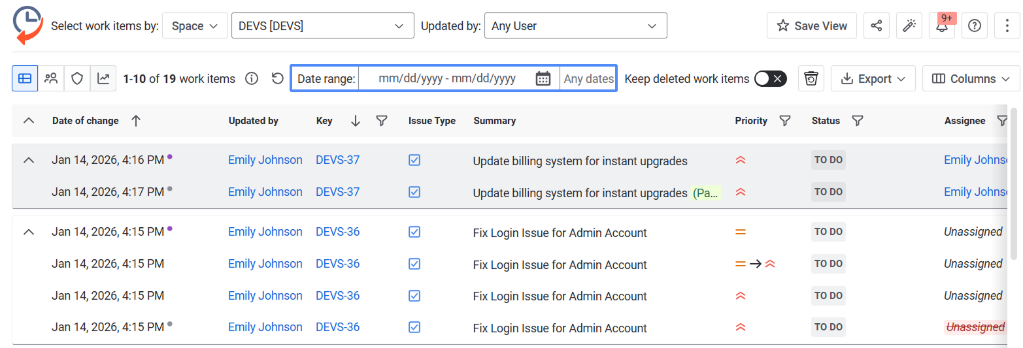Toggle Keep deleted work items switch
The width and height of the screenshot is (1023, 348).
[x=770, y=79]
